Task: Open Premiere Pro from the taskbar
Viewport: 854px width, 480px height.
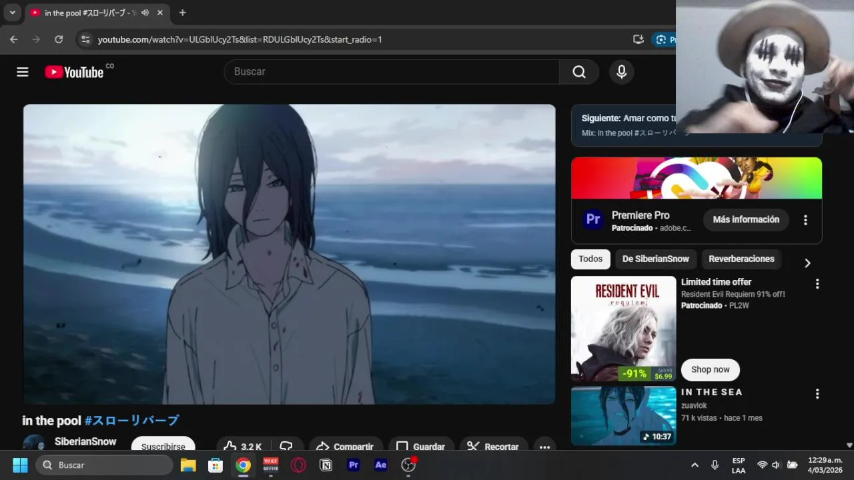Action: tap(354, 465)
